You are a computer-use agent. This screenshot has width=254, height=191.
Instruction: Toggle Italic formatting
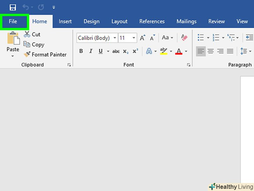[91, 51]
